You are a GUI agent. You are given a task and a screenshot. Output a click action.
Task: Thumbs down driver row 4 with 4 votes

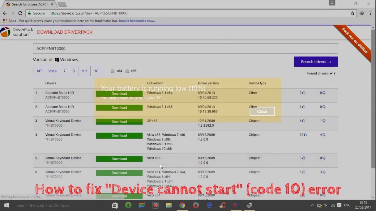tap(324, 135)
